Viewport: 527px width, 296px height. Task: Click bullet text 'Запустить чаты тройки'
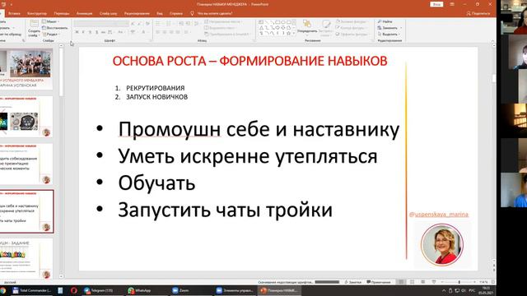point(225,210)
